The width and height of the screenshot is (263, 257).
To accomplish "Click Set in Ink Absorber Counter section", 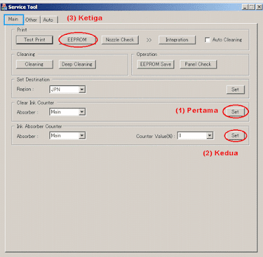I will pyautogui.click(x=235, y=135).
